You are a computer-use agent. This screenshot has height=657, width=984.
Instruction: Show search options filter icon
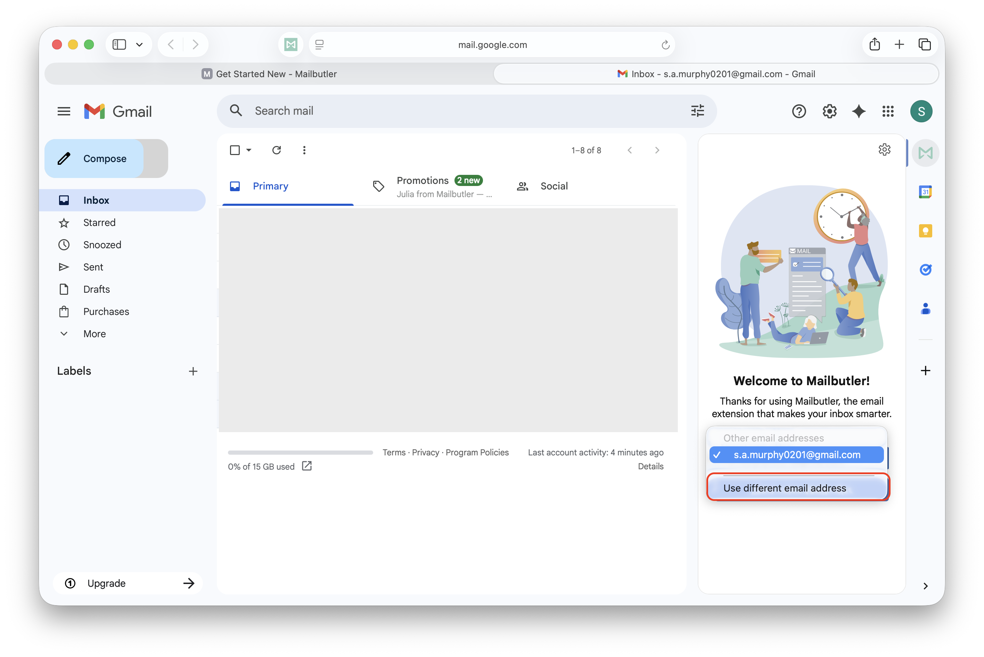[697, 111]
